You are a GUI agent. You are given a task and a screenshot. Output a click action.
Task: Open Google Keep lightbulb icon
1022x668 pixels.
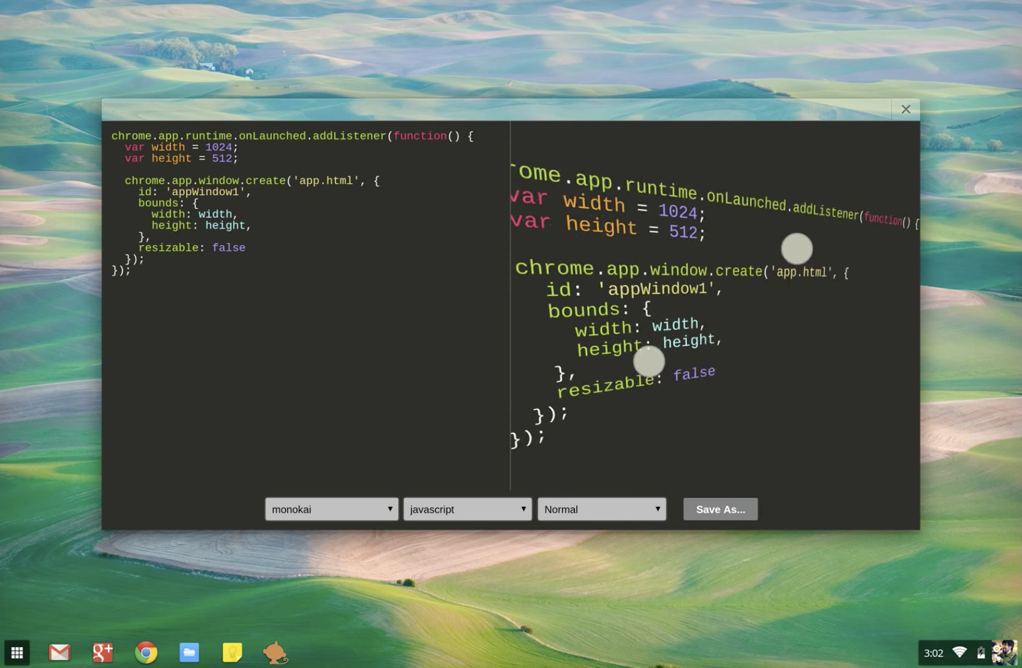(x=232, y=652)
